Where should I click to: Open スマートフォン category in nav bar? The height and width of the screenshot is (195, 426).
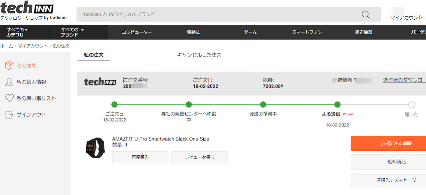click(307, 32)
